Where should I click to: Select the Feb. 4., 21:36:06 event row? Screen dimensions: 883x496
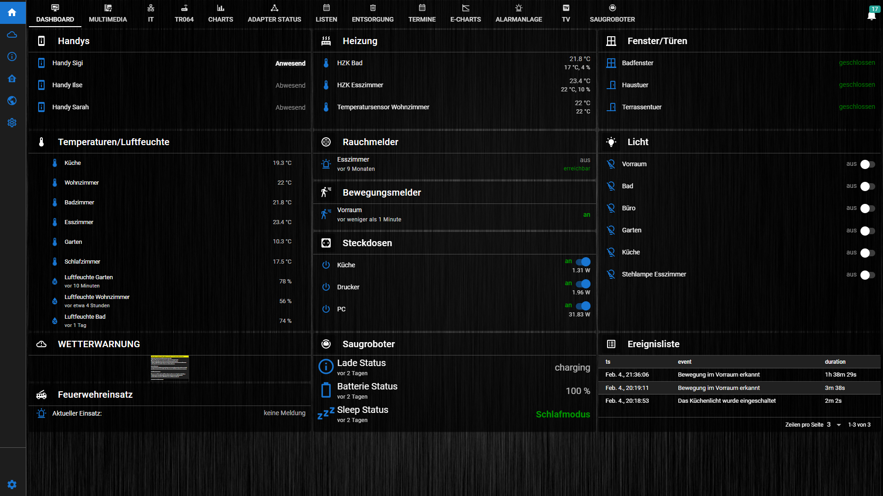coord(740,375)
